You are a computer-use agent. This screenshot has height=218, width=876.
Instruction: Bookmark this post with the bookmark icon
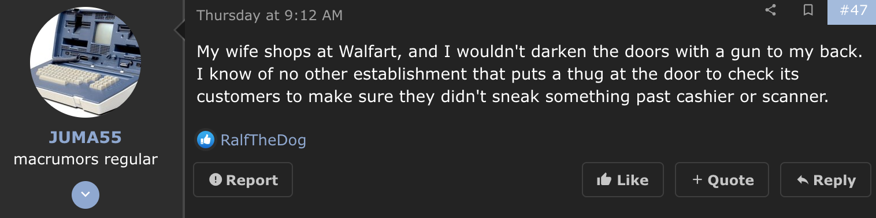(x=808, y=10)
